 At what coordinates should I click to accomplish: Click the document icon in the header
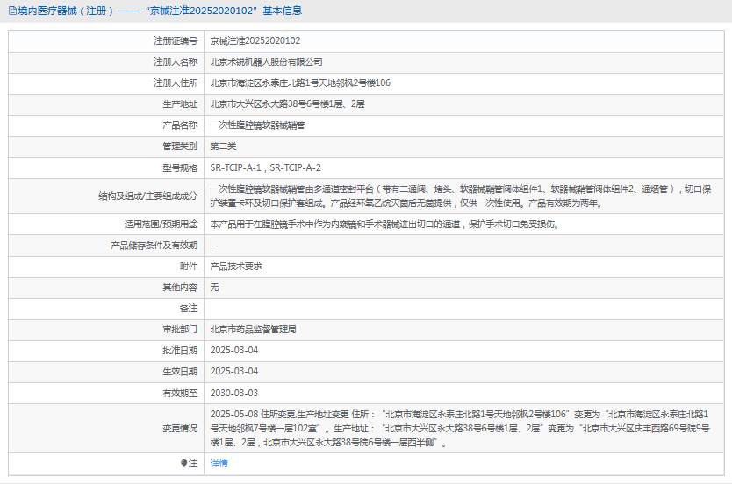[12, 11]
